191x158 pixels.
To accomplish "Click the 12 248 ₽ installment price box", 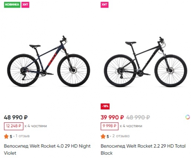I will (x=13, y=126).
